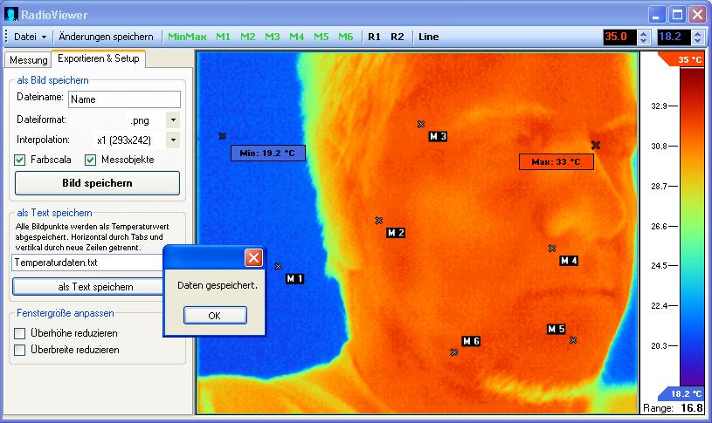Expand the Interpolation dropdown
The image size is (712, 423).
[x=172, y=140]
